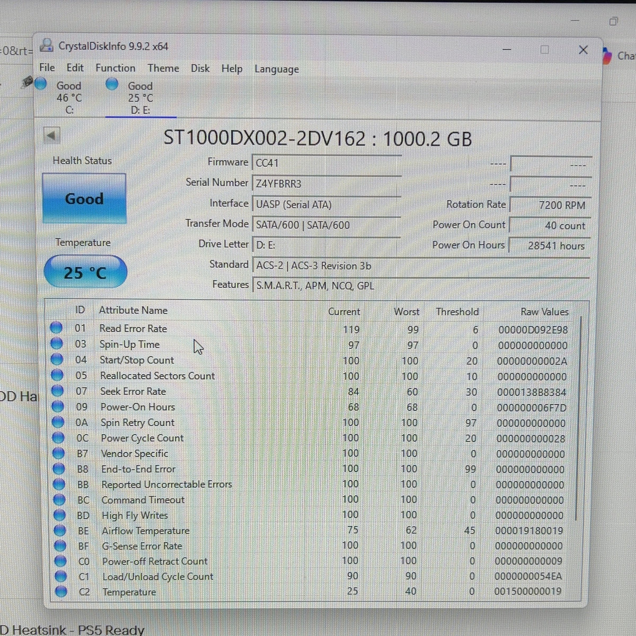
Task: Click status icon for End-to-End Error
Action: pos(59,469)
